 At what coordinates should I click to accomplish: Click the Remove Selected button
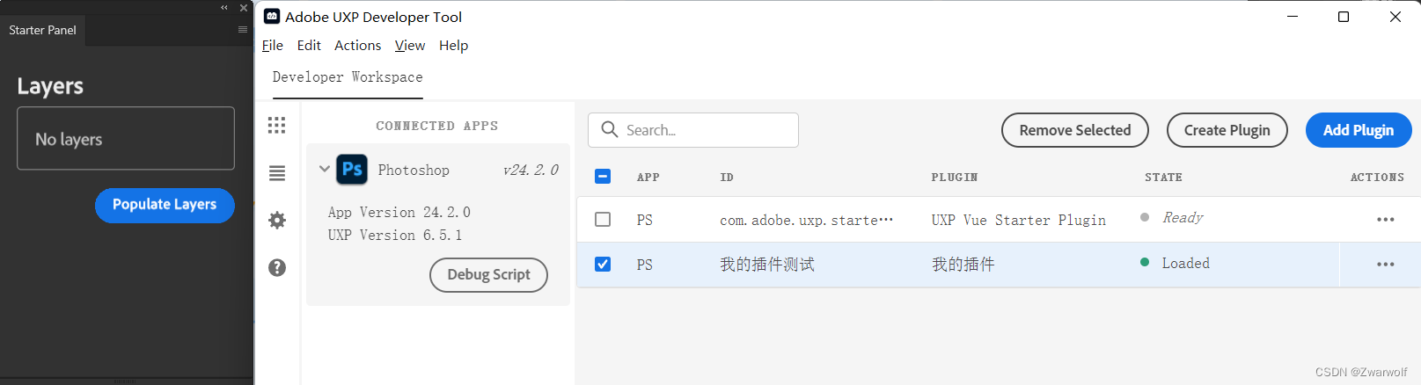1075,130
